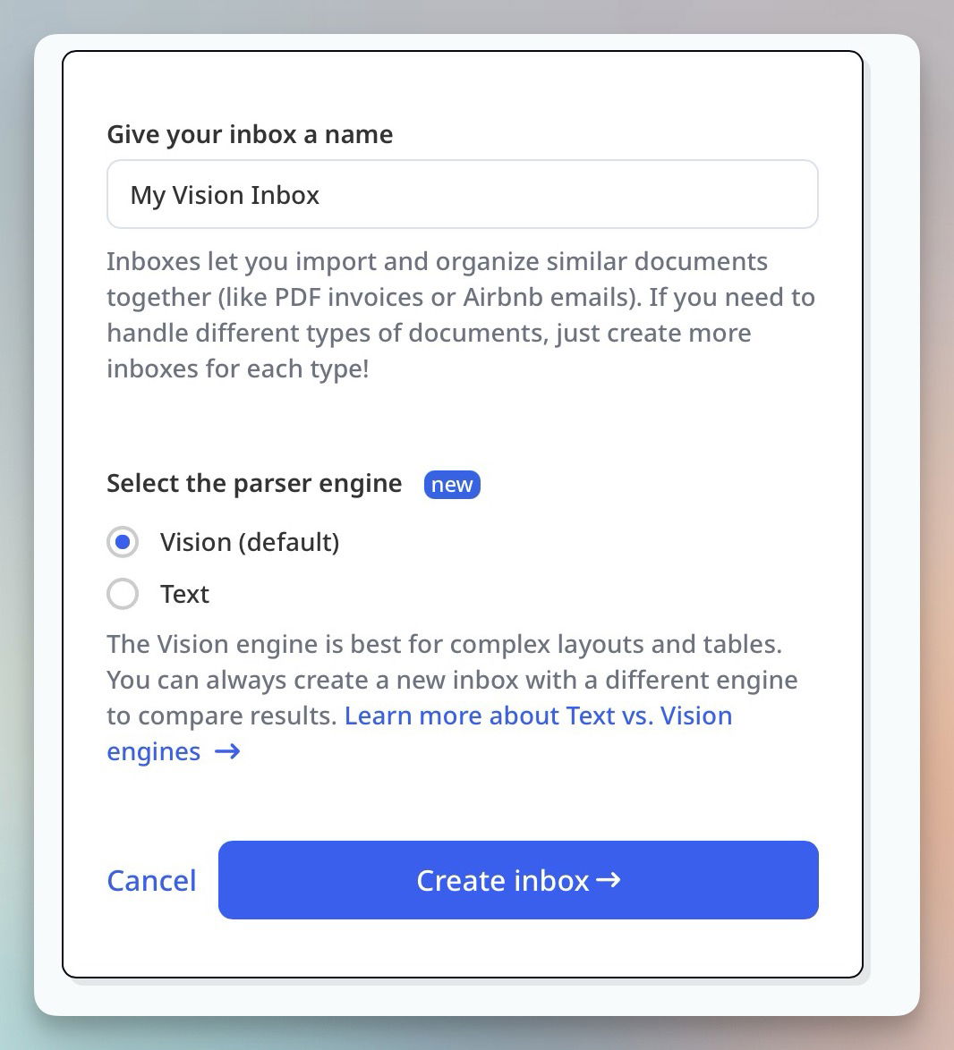Click the word "engines" in the link
This screenshot has width=954, height=1050.
154,751
